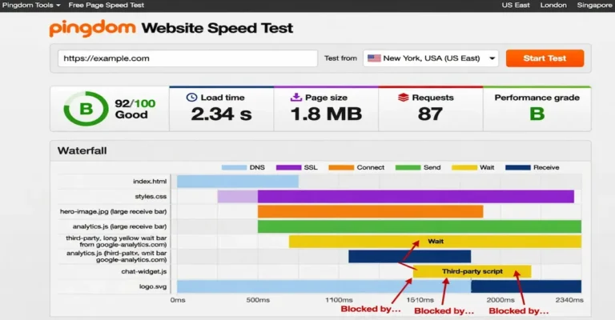The height and width of the screenshot is (320, 615).
Task: Click the yellow Third-party script bar
Action: coord(472,271)
